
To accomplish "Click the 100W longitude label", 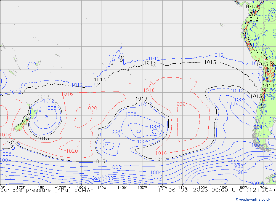I will 203,187.
